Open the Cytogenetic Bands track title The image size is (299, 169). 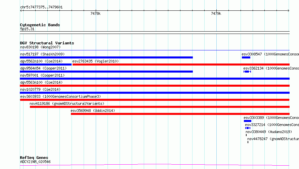click(40, 25)
